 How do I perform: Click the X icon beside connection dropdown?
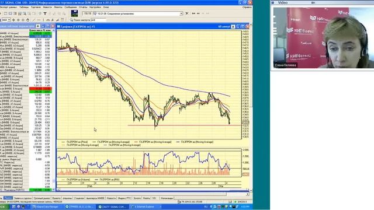tap(187, 13)
